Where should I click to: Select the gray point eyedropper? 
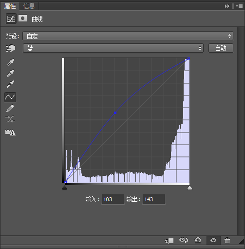click(x=10, y=73)
